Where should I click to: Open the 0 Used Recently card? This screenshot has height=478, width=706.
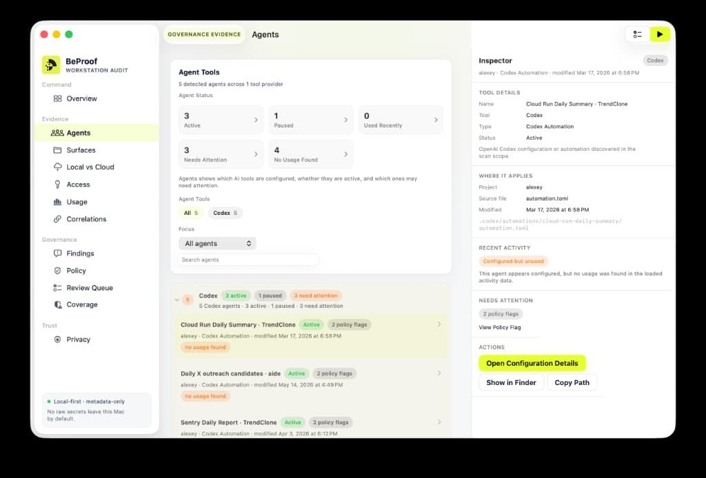[401, 120]
